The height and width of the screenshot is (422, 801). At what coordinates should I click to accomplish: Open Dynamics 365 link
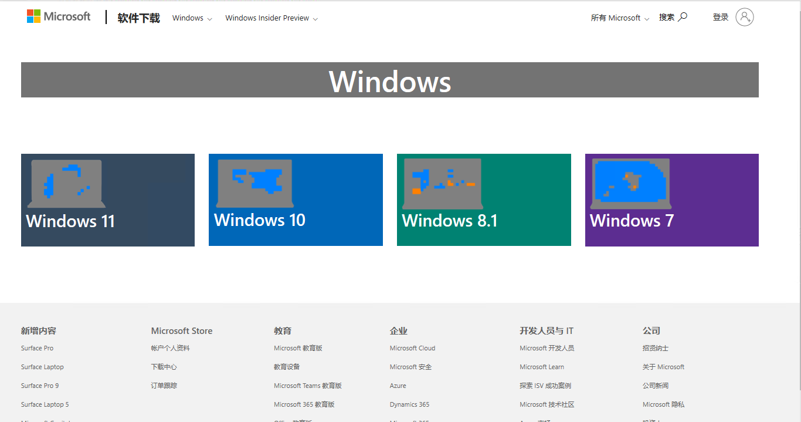click(x=409, y=404)
